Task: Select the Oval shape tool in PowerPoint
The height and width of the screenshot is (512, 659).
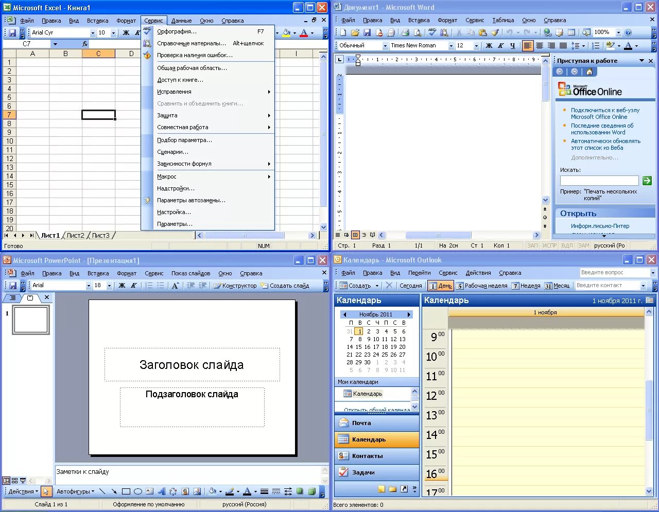Action: coord(138,491)
